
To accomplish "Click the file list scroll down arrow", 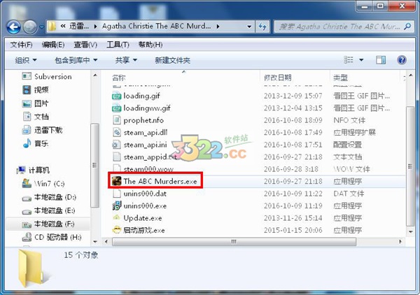I will click(410, 231).
